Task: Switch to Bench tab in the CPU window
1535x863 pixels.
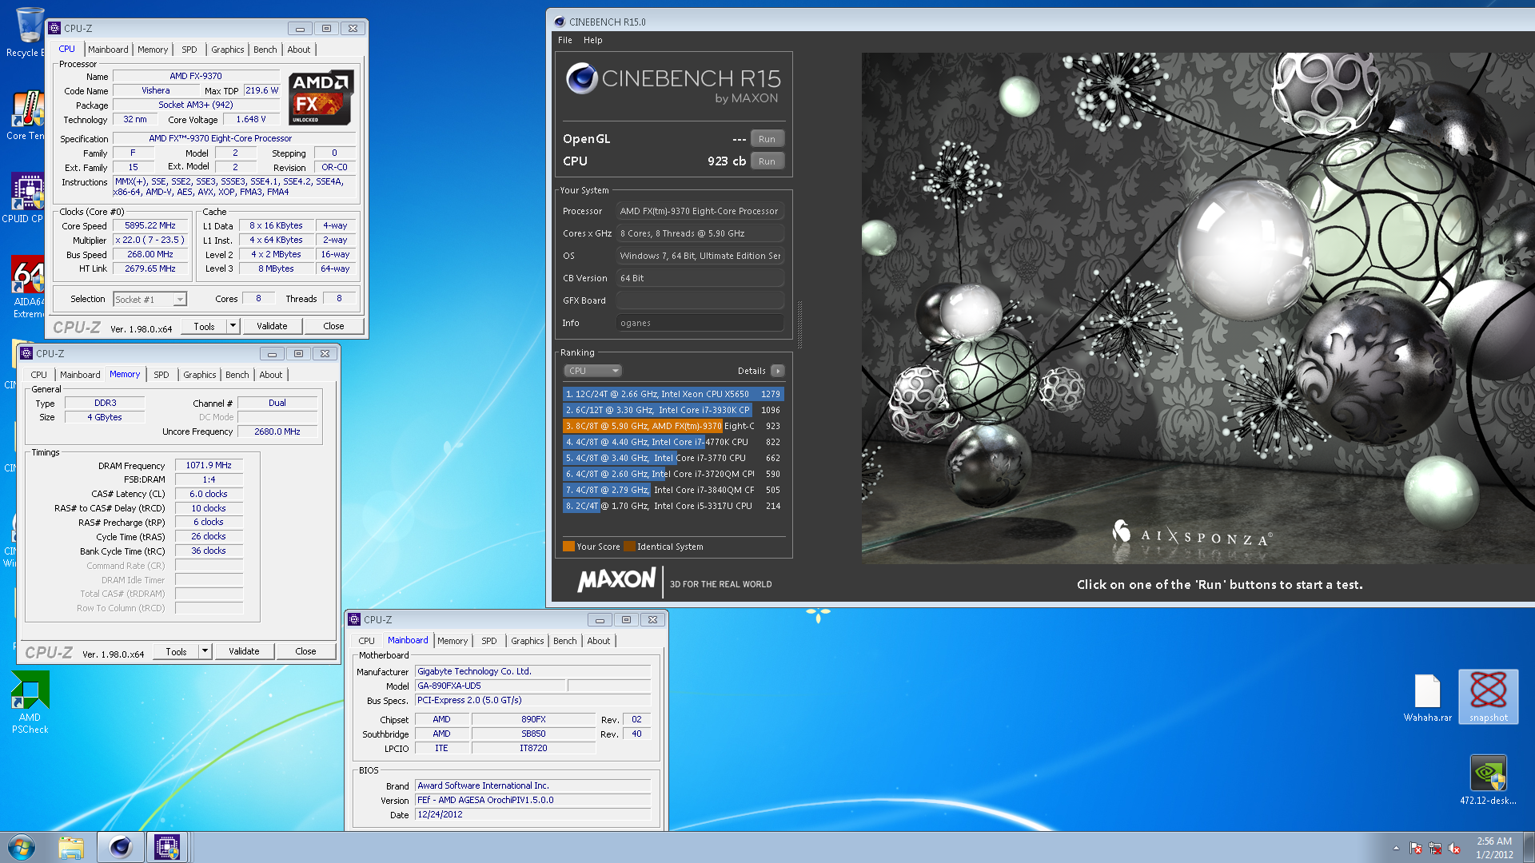Action: point(265,50)
